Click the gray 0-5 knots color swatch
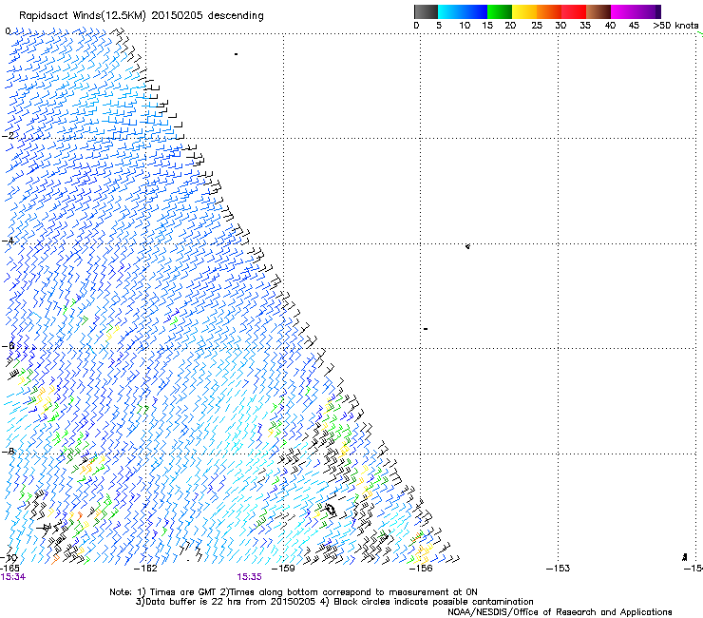 [x=426, y=11]
